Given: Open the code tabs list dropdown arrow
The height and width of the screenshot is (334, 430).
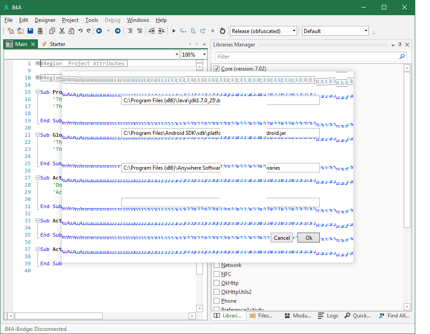Looking at the screenshot, I should pos(204,44).
